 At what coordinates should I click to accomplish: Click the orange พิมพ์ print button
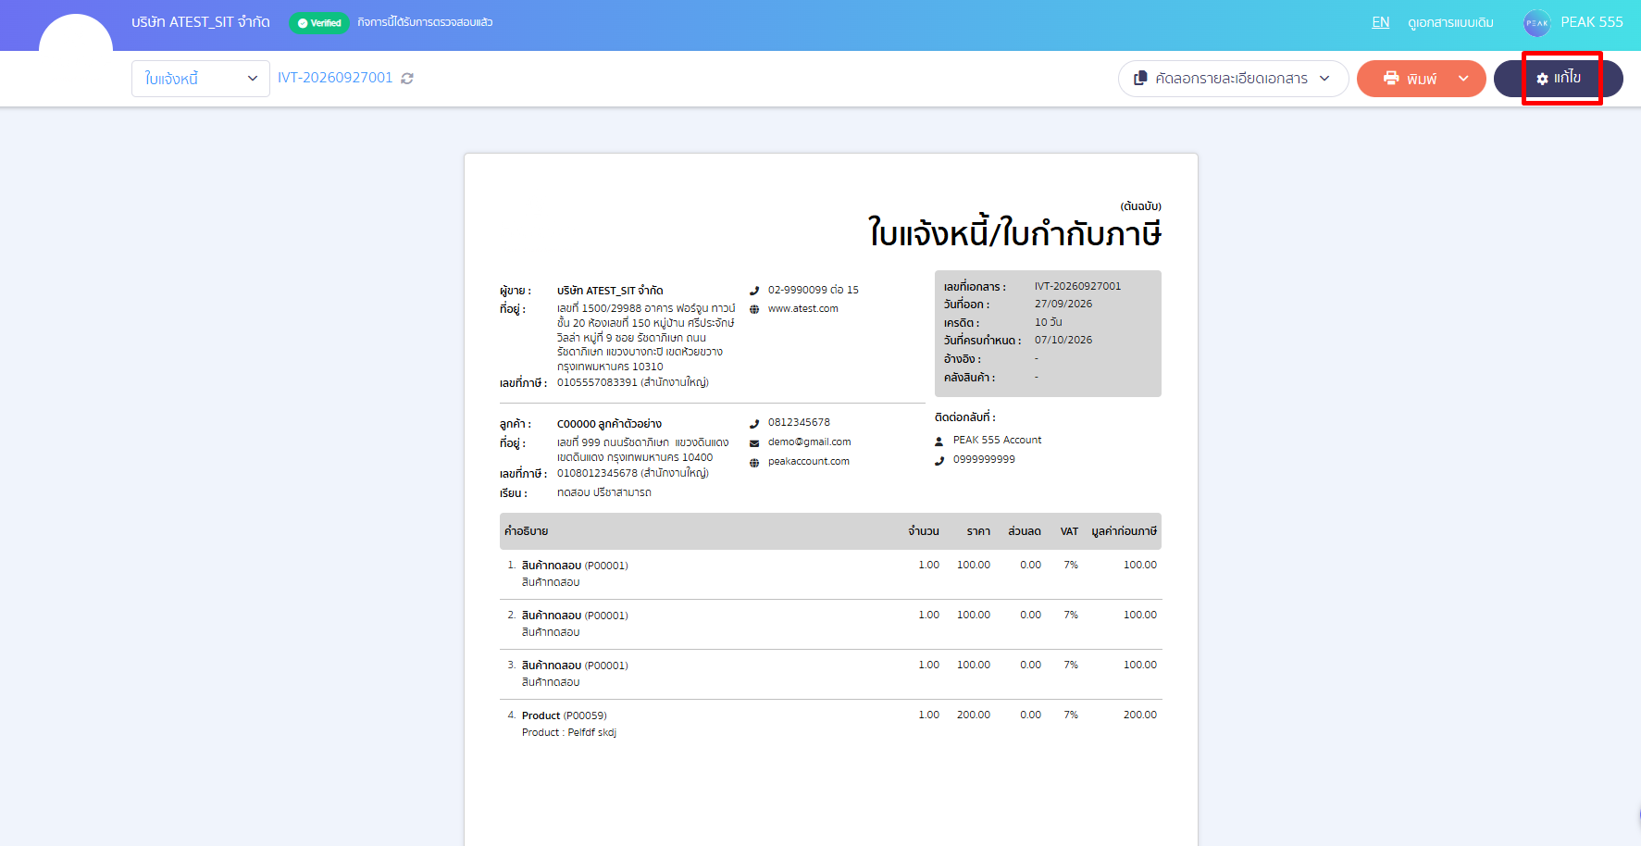tap(1422, 79)
